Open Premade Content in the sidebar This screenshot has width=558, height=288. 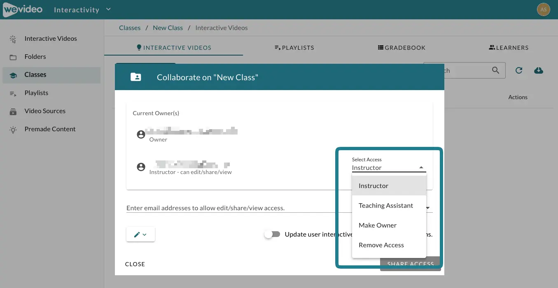coord(51,129)
